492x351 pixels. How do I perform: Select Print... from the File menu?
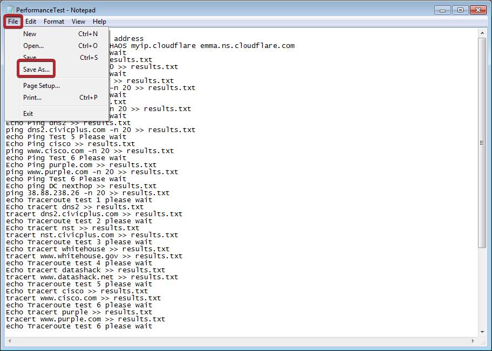point(57,98)
